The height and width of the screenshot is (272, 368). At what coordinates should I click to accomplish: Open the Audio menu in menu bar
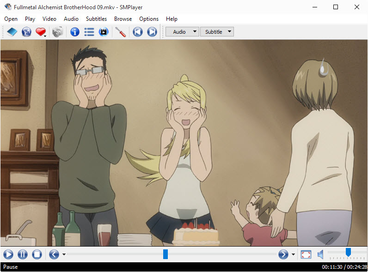coord(71,19)
